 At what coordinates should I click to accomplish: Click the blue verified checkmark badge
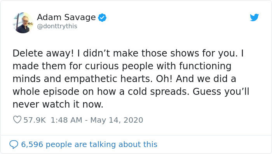[102, 18]
